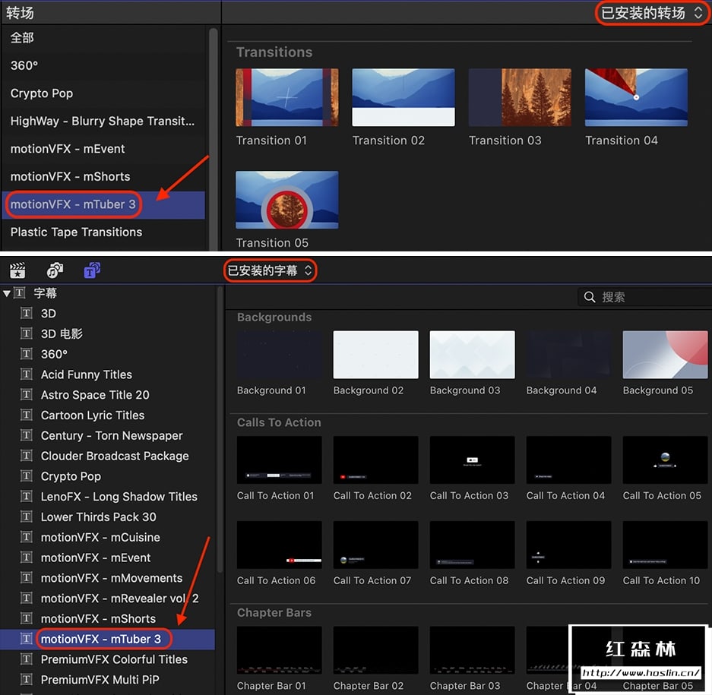This screenshot has height=695, width=712.
Task: Select the Call To Action 09 thumbnail
Action: tap(569, 545)
